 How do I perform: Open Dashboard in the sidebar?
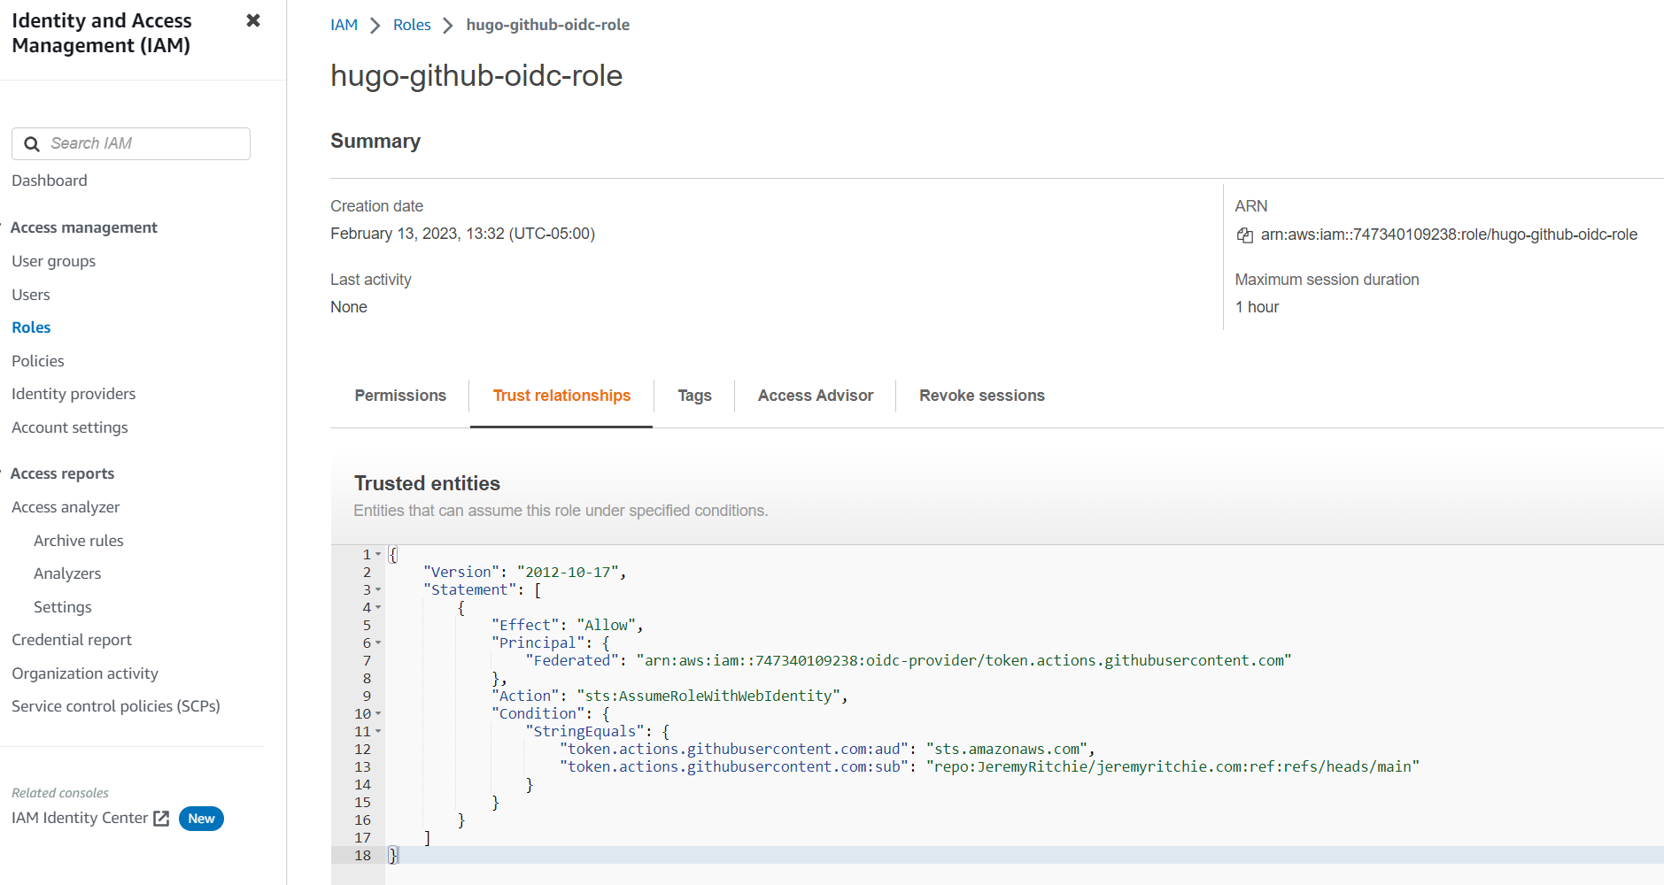(x=50, y=181)
